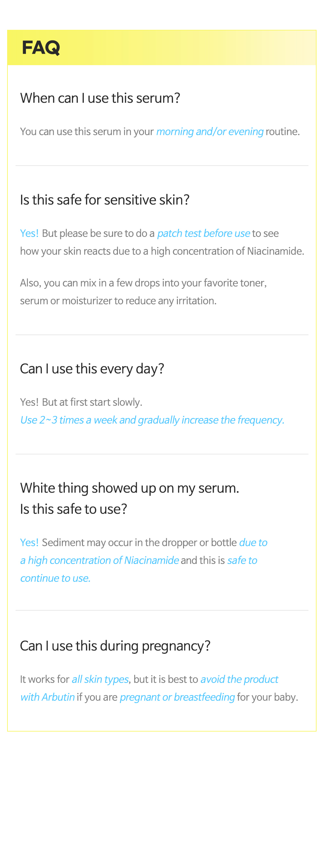Expand 'Is this safe for sensitive skin?' question
The height and width of the screenshot is (845, 324).
tap(105, 200)
